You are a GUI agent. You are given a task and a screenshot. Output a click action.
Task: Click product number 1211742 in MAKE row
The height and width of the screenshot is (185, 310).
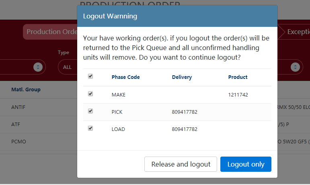click(x=238, y=95)
